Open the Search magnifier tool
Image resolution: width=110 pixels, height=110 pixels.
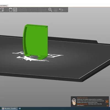[50, 10]
